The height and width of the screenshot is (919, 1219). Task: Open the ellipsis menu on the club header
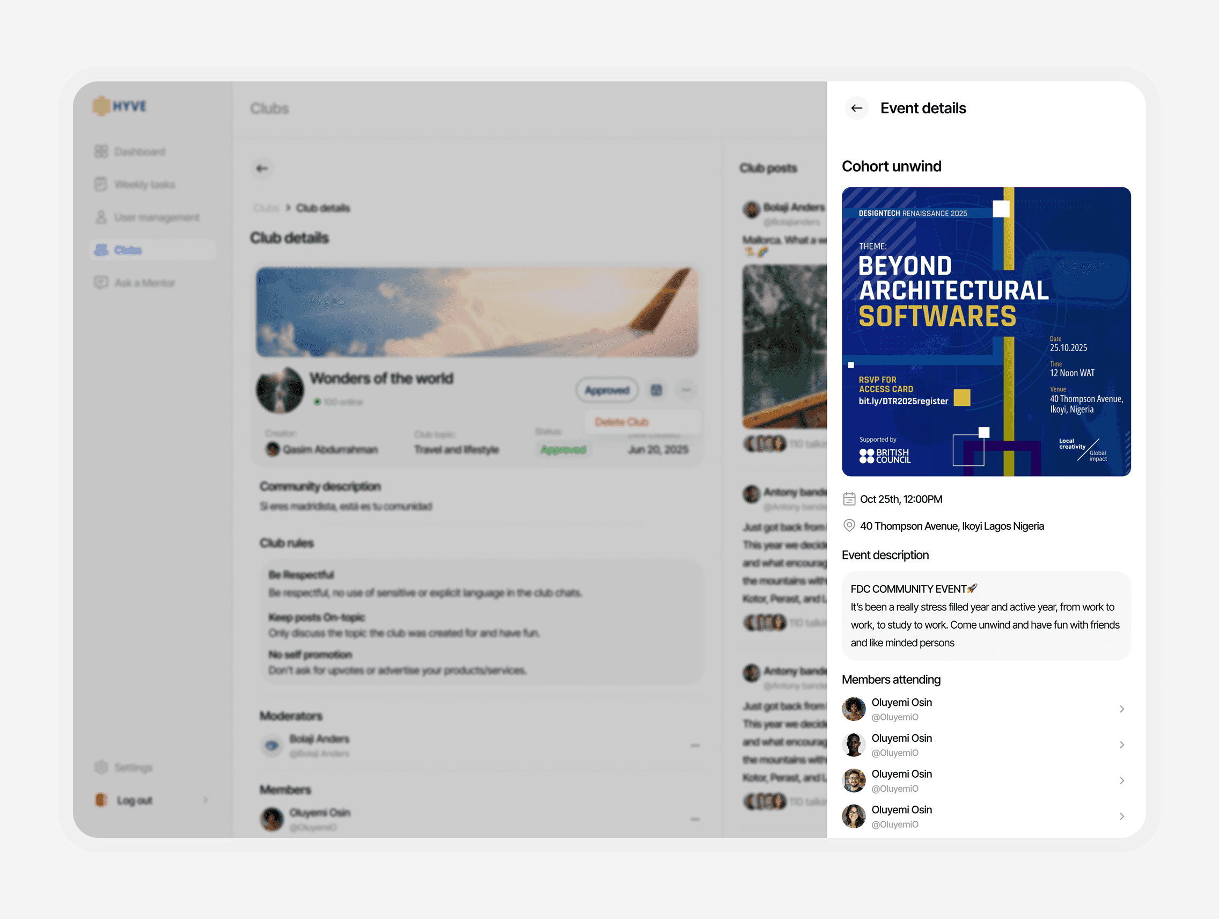(x=686, y=390)
